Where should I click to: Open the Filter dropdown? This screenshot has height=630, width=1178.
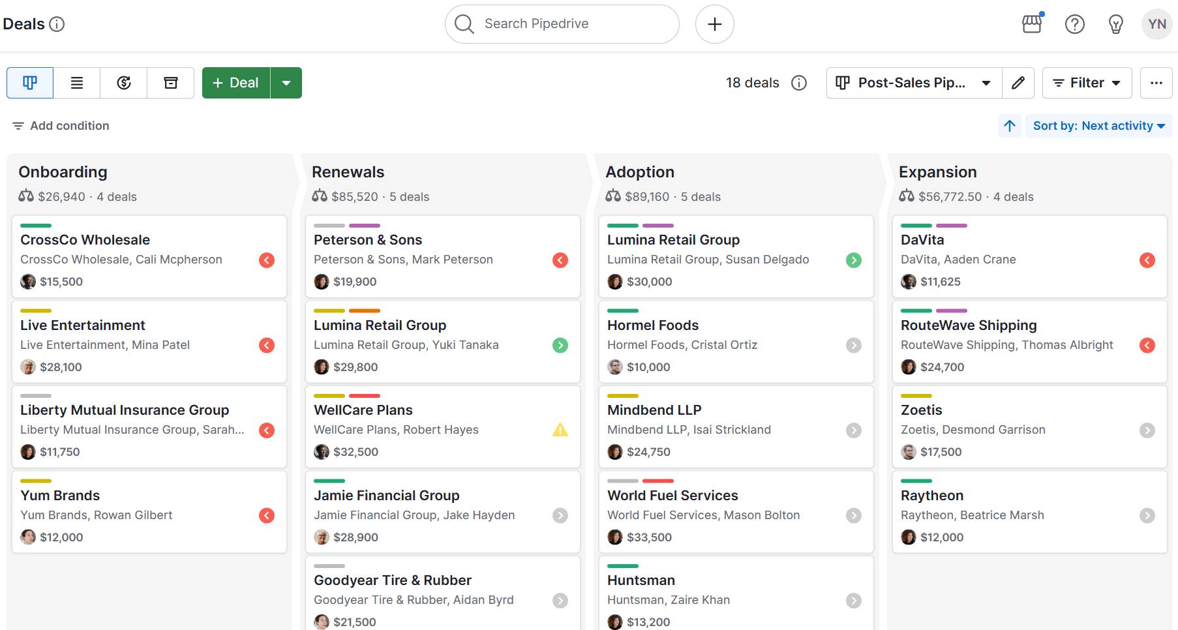(x=1087, y=83)
